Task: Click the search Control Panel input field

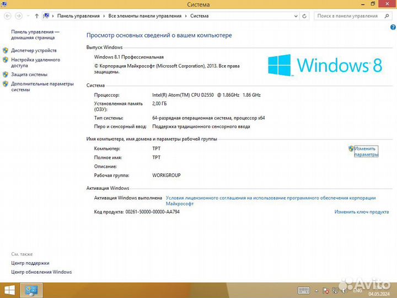Action: pyautogui.click(x=348, y=16)
